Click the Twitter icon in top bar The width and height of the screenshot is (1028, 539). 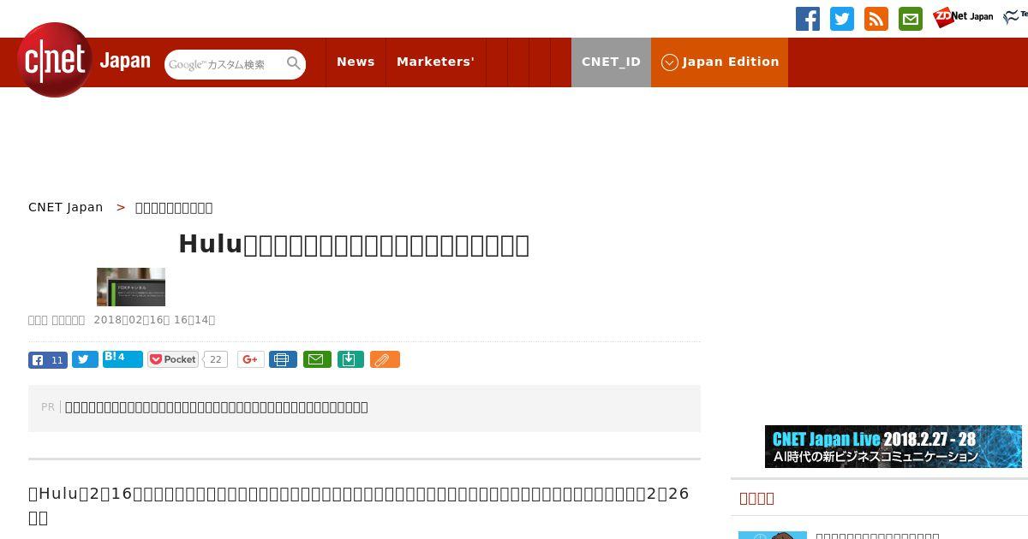coord(842,19)
